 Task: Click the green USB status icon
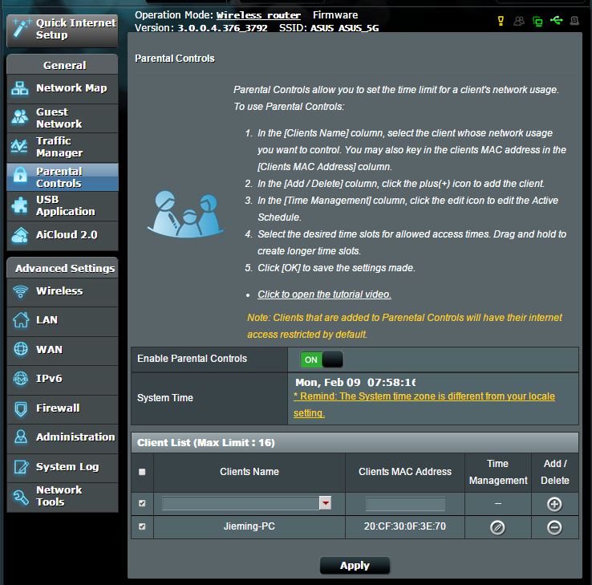(556, 20)
